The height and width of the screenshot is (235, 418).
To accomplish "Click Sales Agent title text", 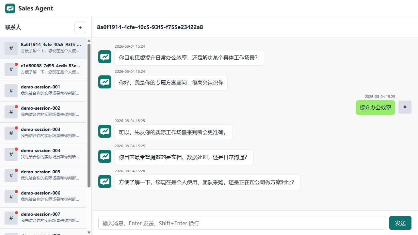I will click(36, 8).
